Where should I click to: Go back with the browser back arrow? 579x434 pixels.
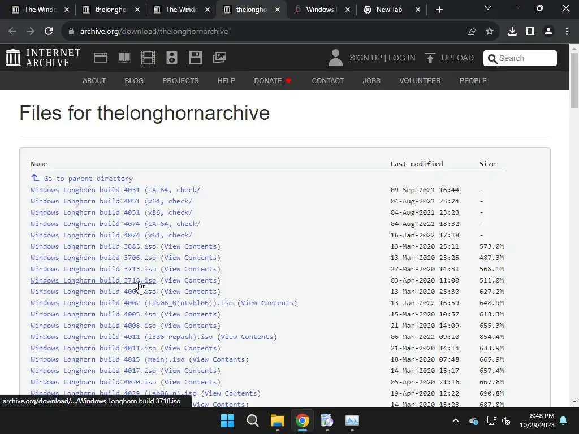12,32
